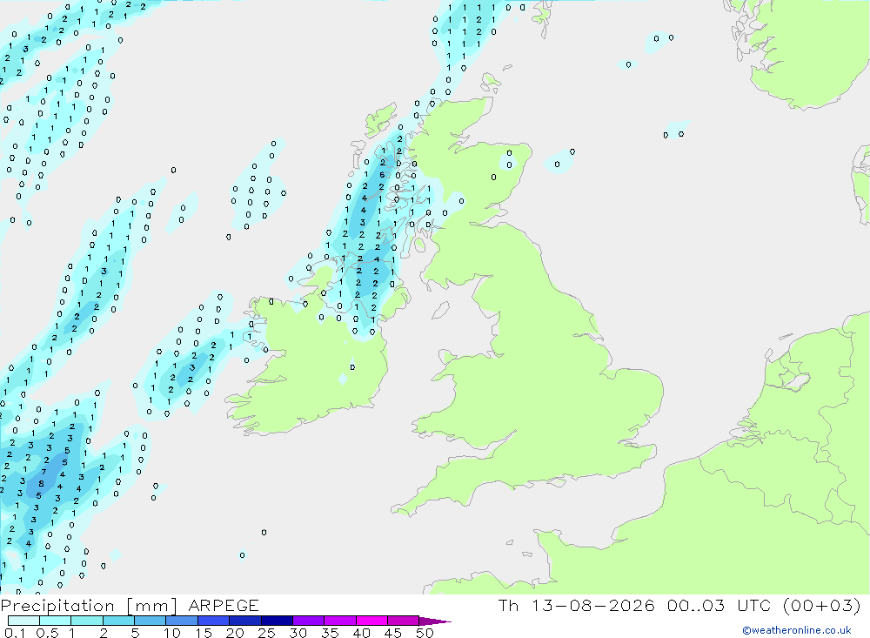Screen dimensions: 870x638
Task: Click the 'Precipitation [mm]' title text
Action: click(x=89, y=606)
